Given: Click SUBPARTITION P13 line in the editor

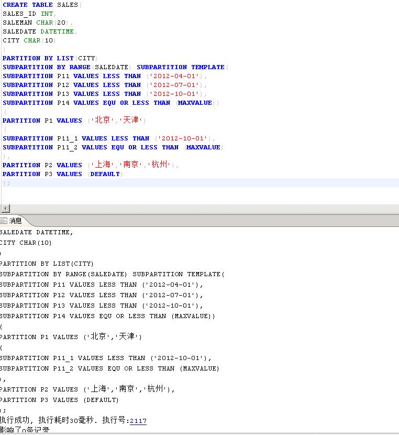Looking at the screenshot, I should click(104, 94).
